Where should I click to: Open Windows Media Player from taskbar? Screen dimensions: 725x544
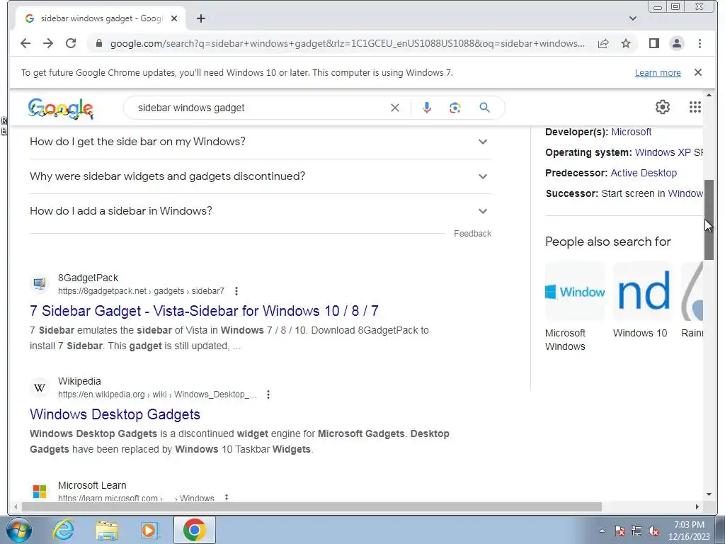click(150, 530)
